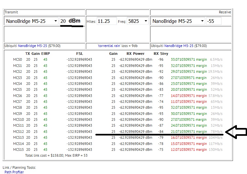Select the MCS7 row label

18,102
